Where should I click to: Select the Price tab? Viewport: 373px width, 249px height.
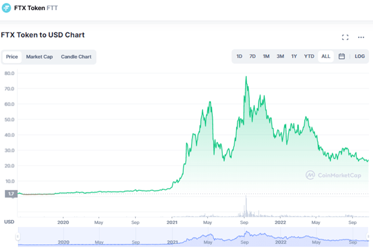tap(12, 57)
